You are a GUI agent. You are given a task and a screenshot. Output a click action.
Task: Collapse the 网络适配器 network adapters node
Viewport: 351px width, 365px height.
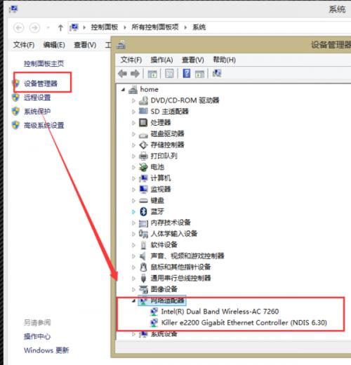pos(133,301)
